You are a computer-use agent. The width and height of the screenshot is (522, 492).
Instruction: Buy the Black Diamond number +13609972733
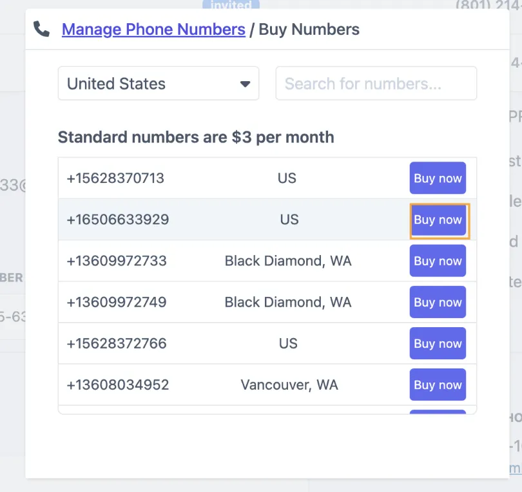click(x=438, y=261)
